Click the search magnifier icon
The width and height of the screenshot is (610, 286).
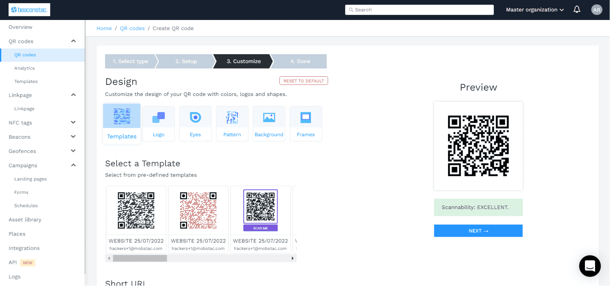(x=351, y=10)
